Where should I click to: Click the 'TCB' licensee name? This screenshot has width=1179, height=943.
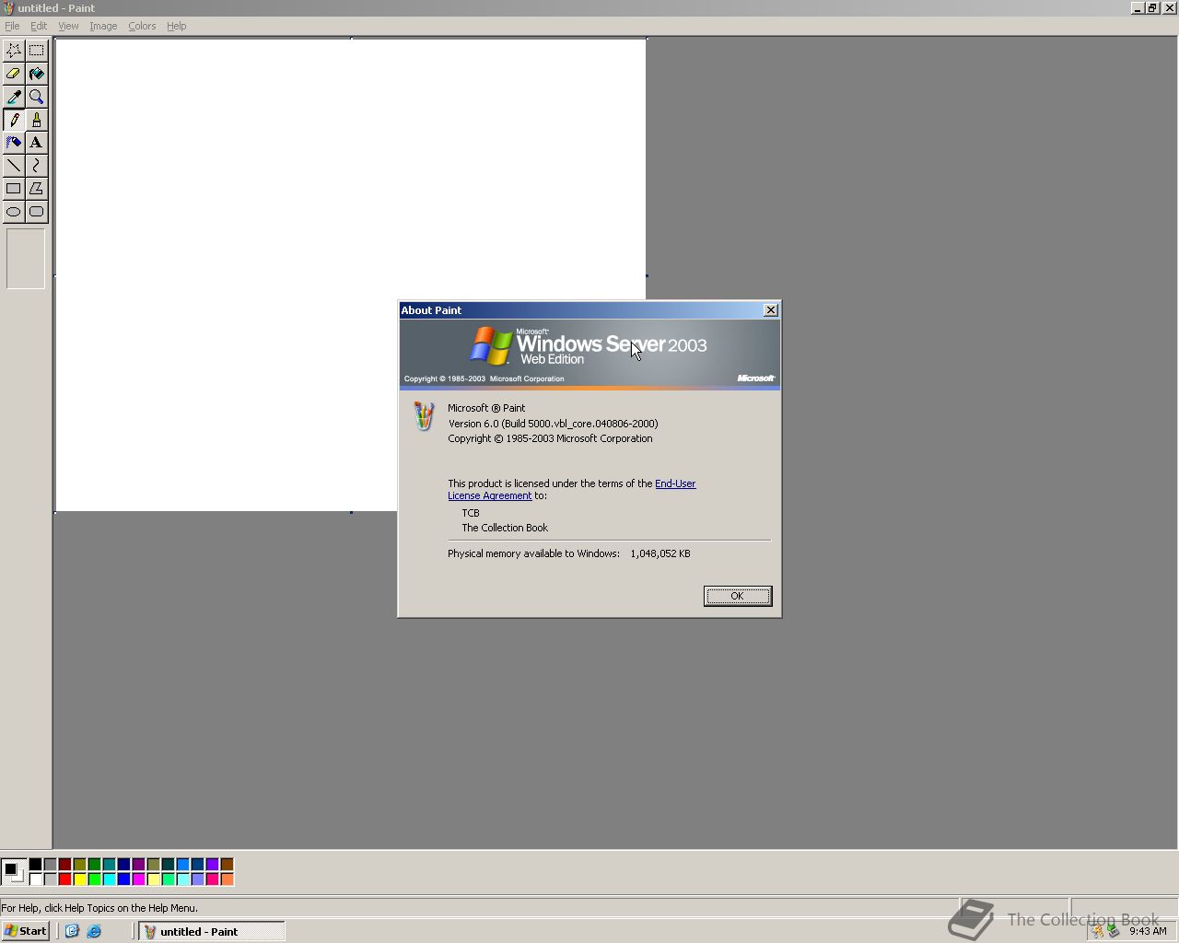[471, 513]
